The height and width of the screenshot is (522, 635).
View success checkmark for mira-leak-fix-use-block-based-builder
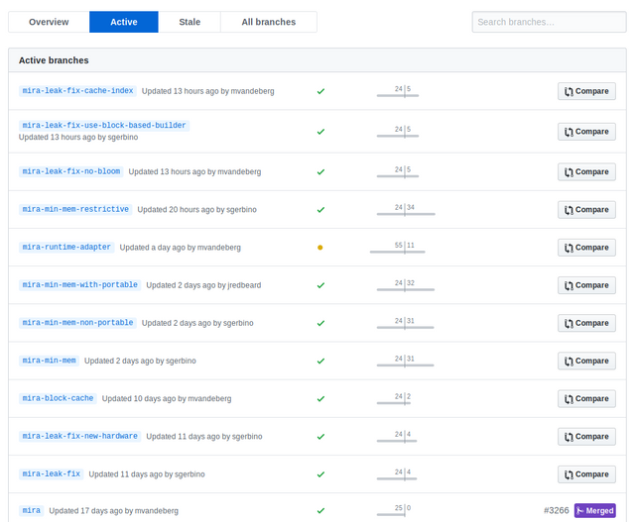[320, 132]
